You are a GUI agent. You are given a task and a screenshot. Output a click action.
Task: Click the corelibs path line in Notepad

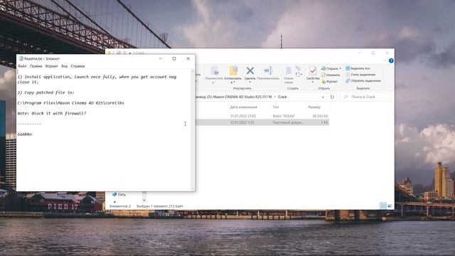(x=71, y=103)
